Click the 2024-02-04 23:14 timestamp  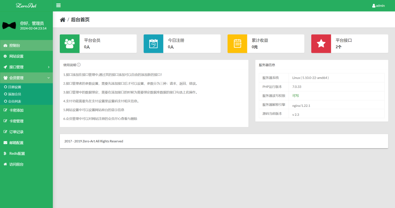coord(33,29)
